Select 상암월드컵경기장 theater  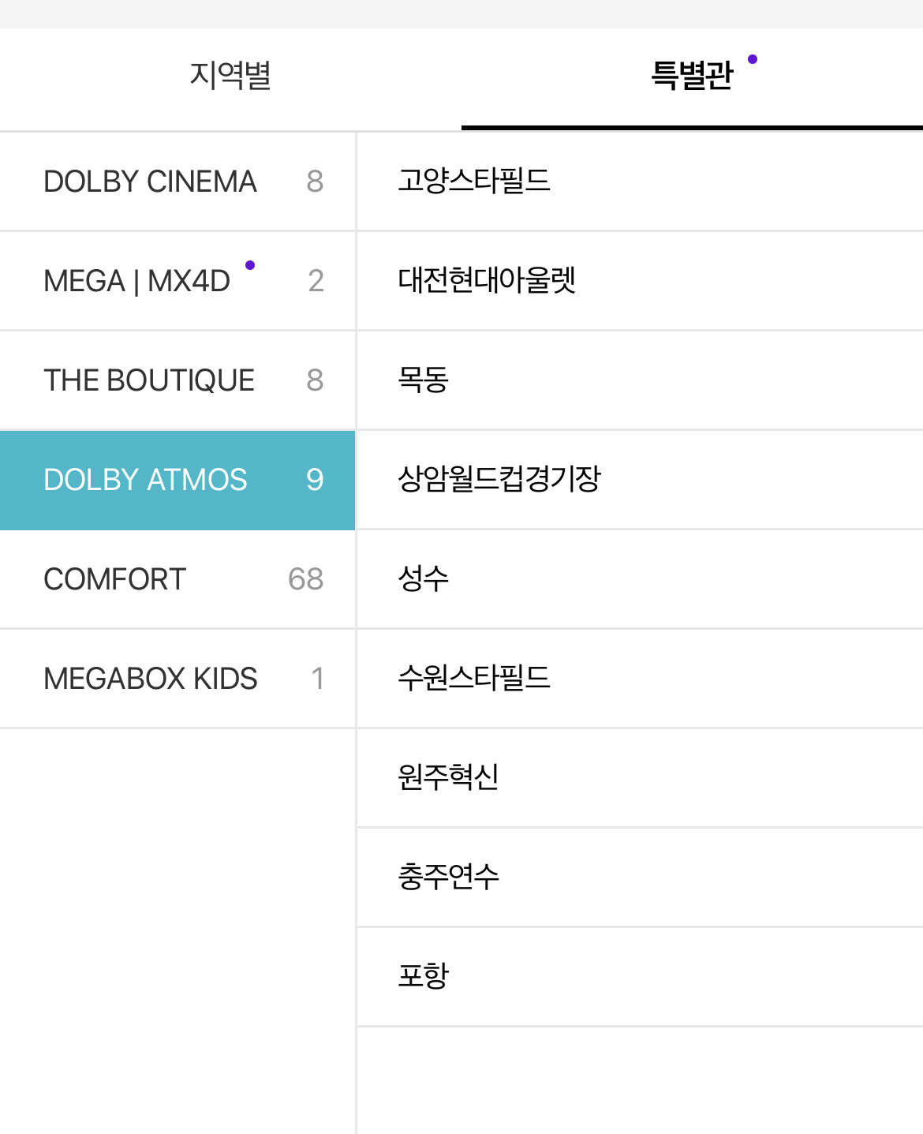(499, 479)
